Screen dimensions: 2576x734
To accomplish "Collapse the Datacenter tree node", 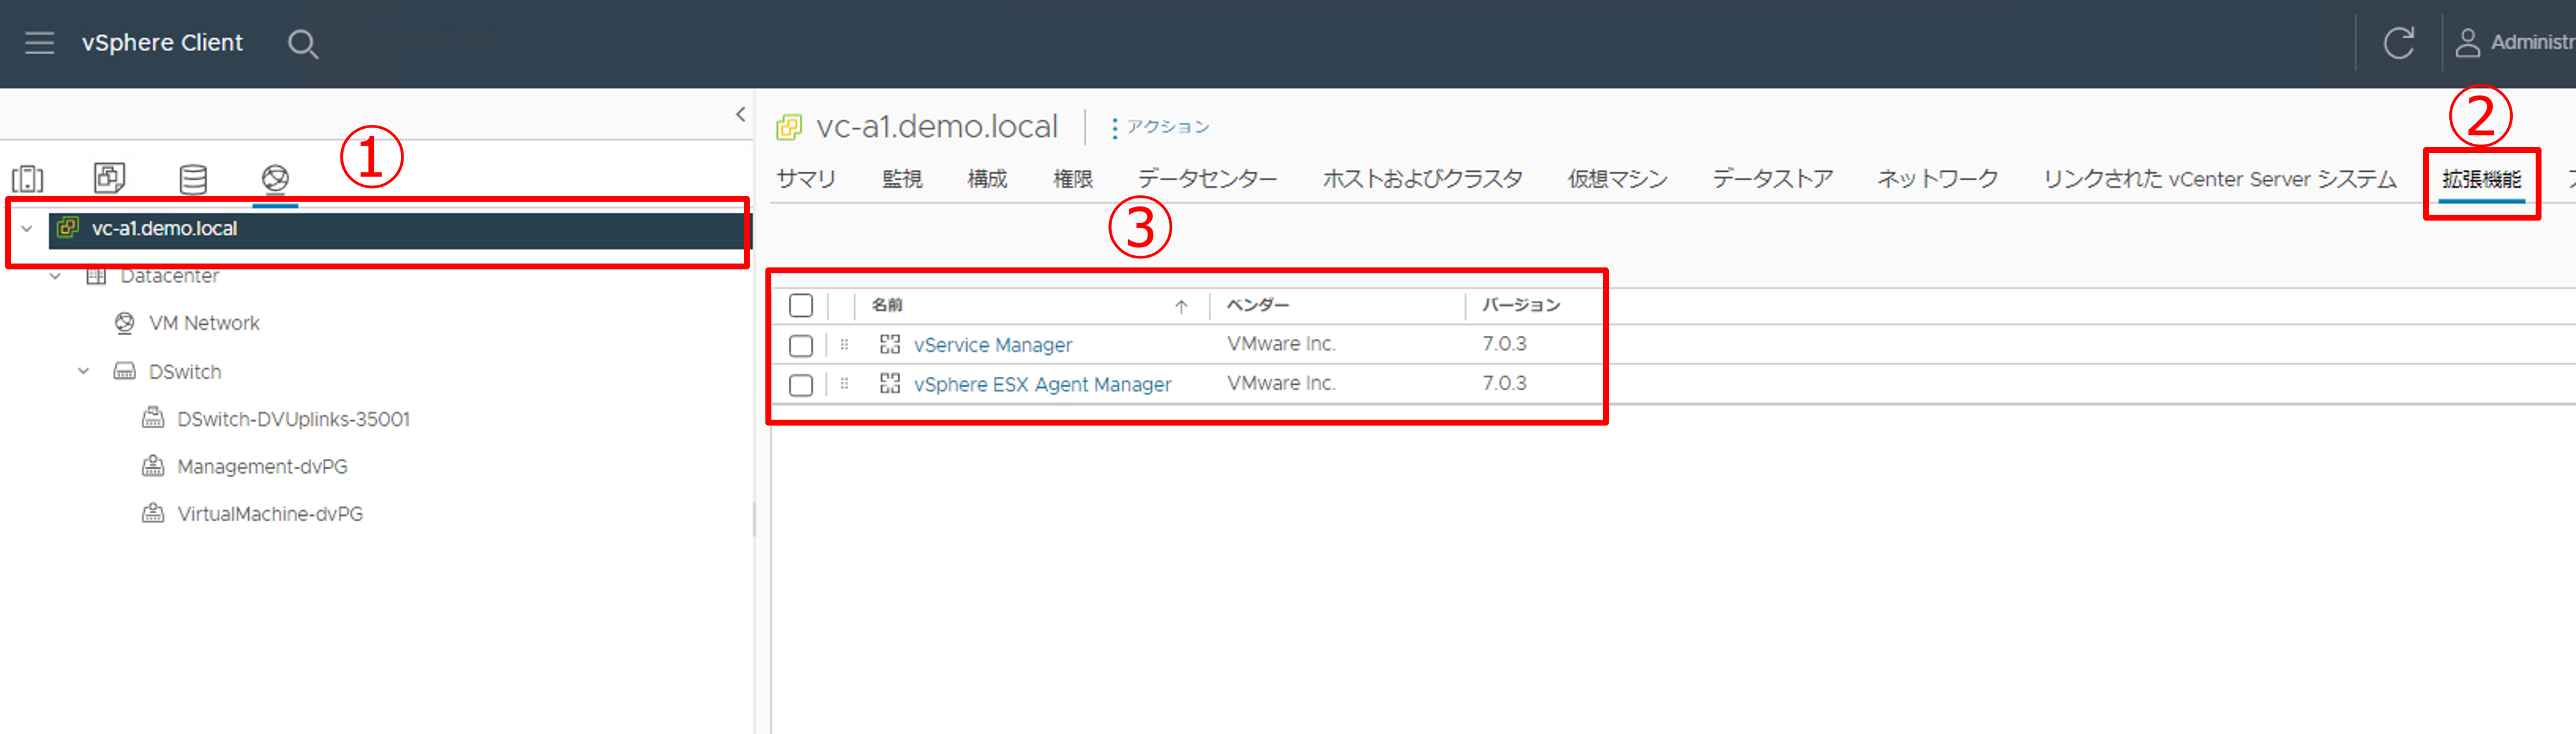I will (56, 276).
